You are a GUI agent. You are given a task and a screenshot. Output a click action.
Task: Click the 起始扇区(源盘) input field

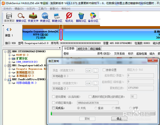point(141,75)
